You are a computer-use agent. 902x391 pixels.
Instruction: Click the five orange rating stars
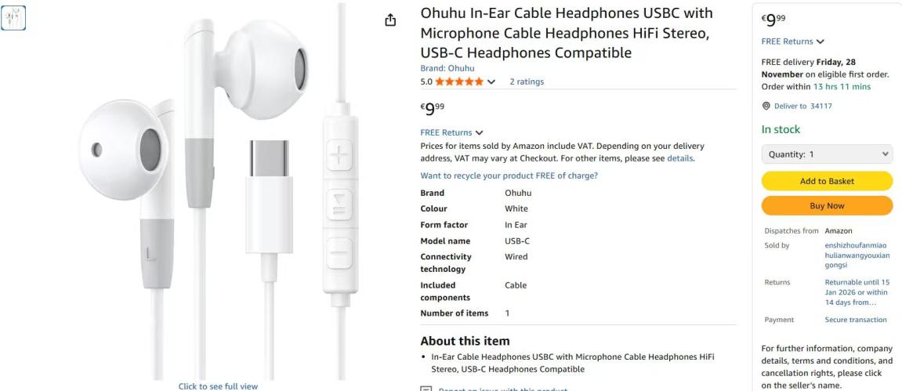(x=459, y=81)
